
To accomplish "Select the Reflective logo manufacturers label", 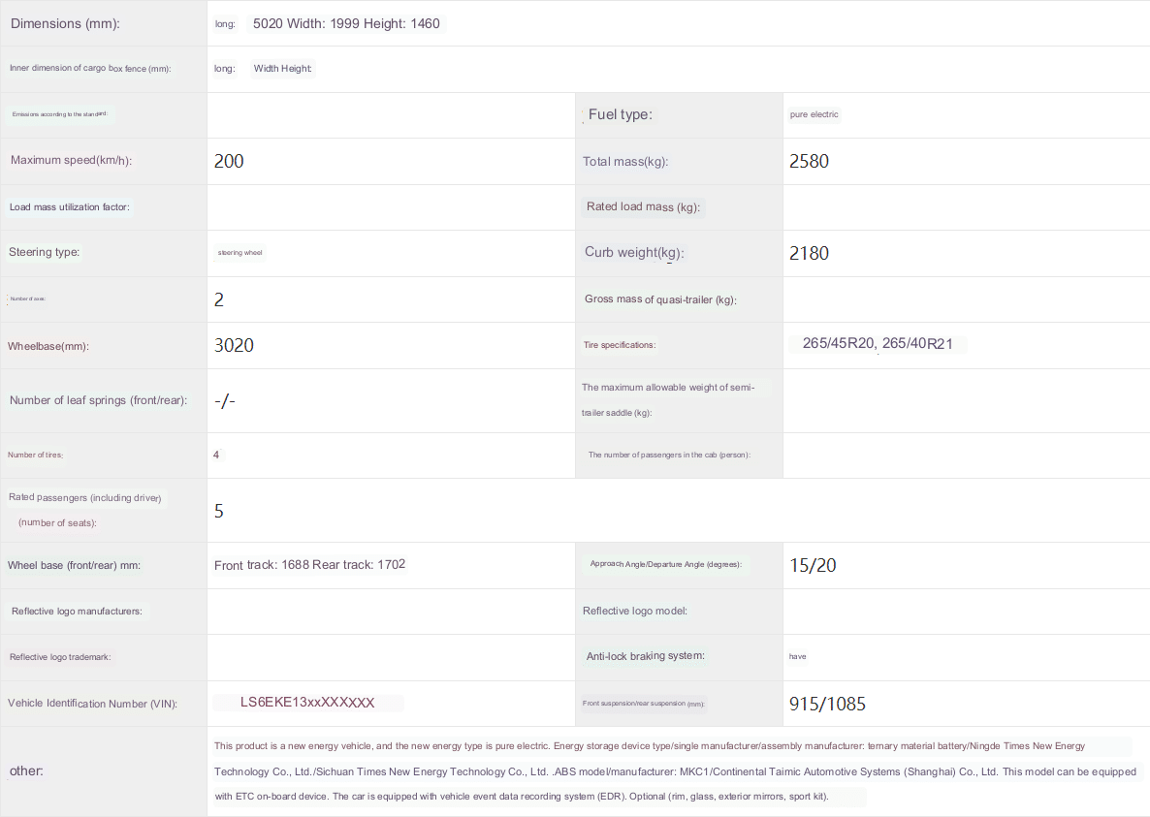I will pos(77,612).
